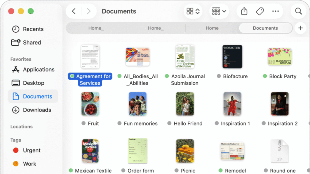Image resolution: width=310 pixels, height=174 pixels.
Task: Close the window with the red button
Action: click(x=11, y=11)
